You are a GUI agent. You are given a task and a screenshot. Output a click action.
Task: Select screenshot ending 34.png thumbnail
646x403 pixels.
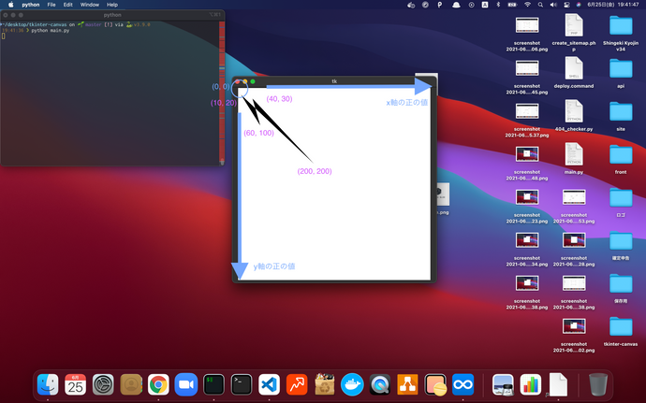coord(527,240)
